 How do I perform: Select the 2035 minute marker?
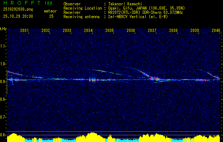110,30
